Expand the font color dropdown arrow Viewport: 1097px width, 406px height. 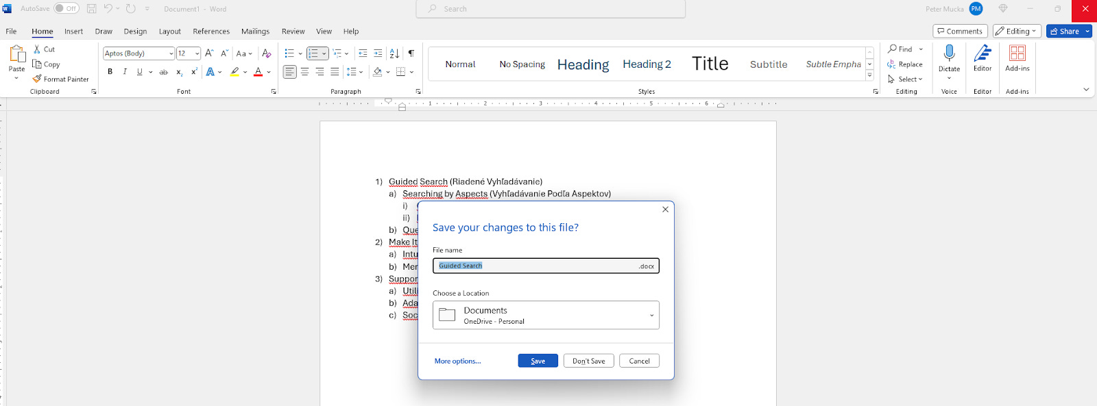point(269,72)
